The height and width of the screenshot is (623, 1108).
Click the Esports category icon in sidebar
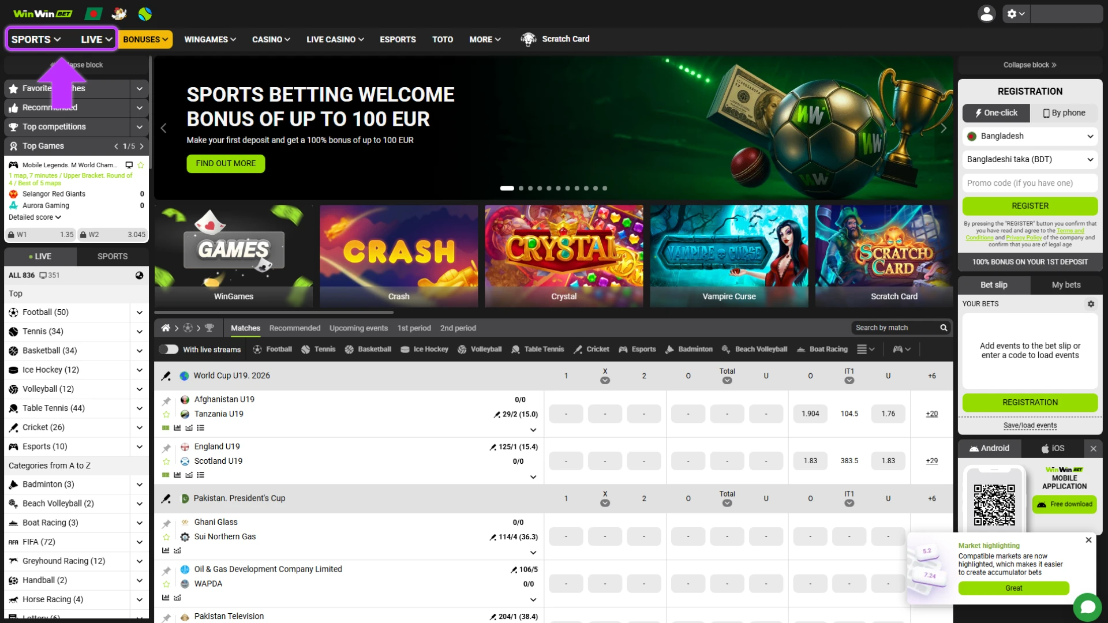[13, 446]
